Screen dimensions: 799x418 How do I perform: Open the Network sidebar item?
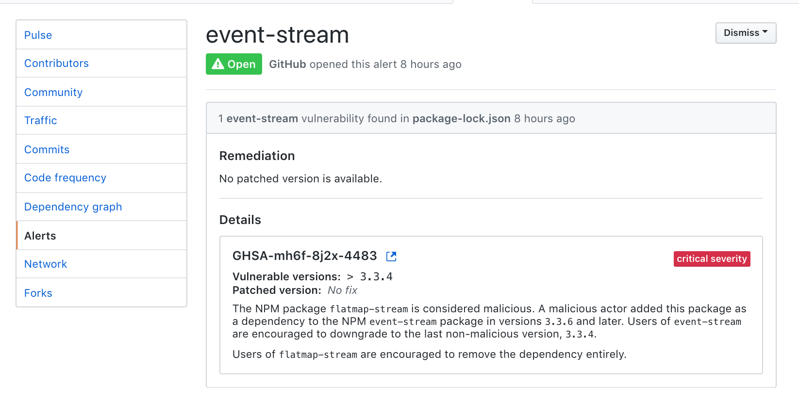click(x=101, y=264)
